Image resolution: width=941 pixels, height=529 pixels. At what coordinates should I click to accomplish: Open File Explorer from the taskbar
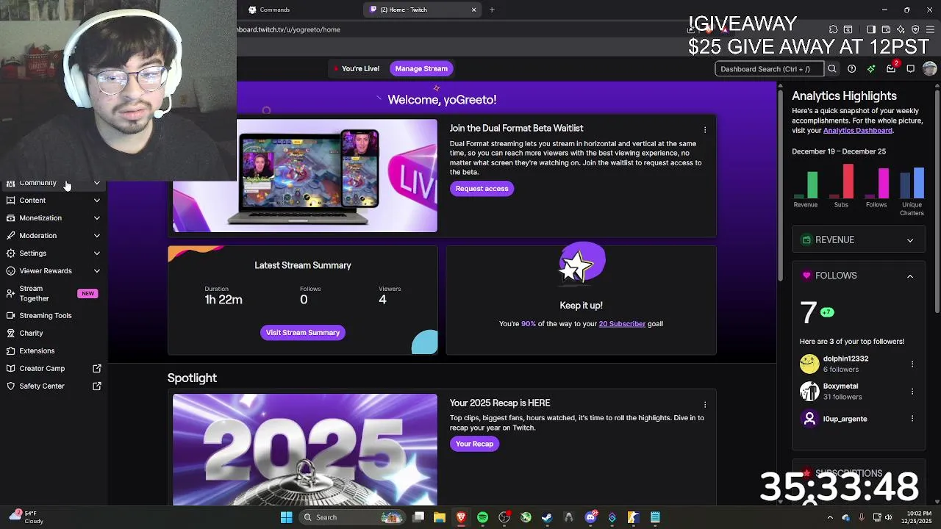click(x=440, y=517)
